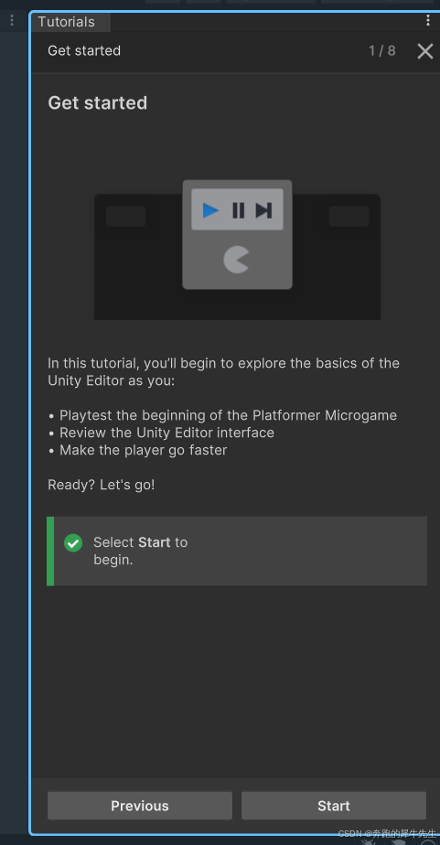Click the pause icon in illustration
The width and height of the screenshot is (440, 845).
pos(238,210)
